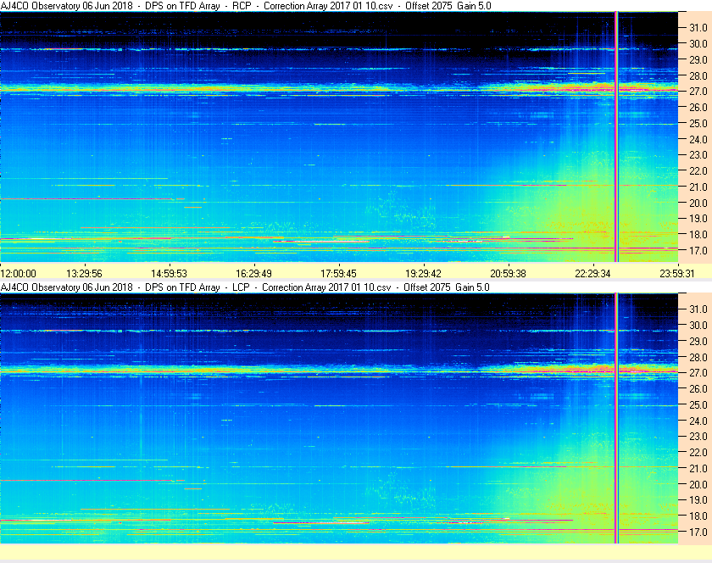Image resolution: width=712 pixels, height=563 pixels.
Task: Click the 28.0 frequency label in RCP panel
Action: [x=698, y=75]
